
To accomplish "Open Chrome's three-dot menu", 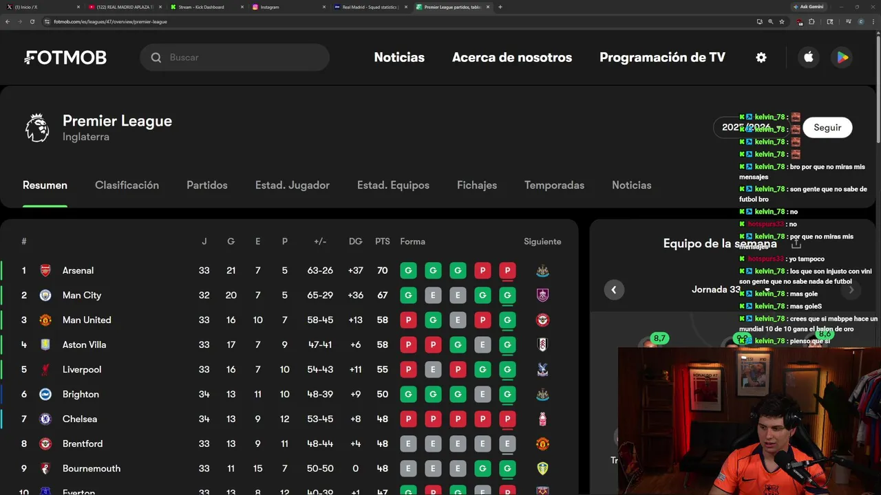I will point(873,21).
